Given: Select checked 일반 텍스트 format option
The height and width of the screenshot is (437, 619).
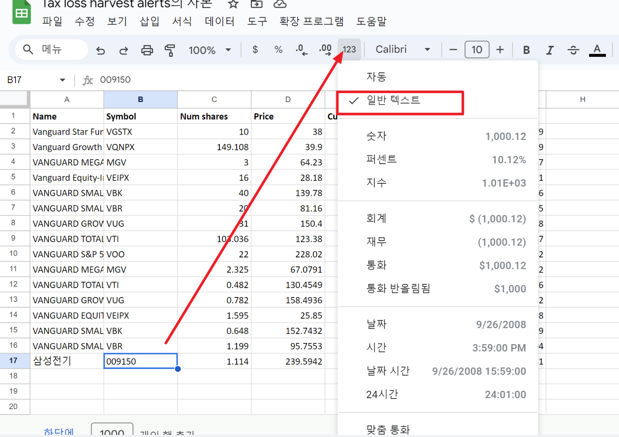Looking at the screenshot, I should (x=438, y=100).
